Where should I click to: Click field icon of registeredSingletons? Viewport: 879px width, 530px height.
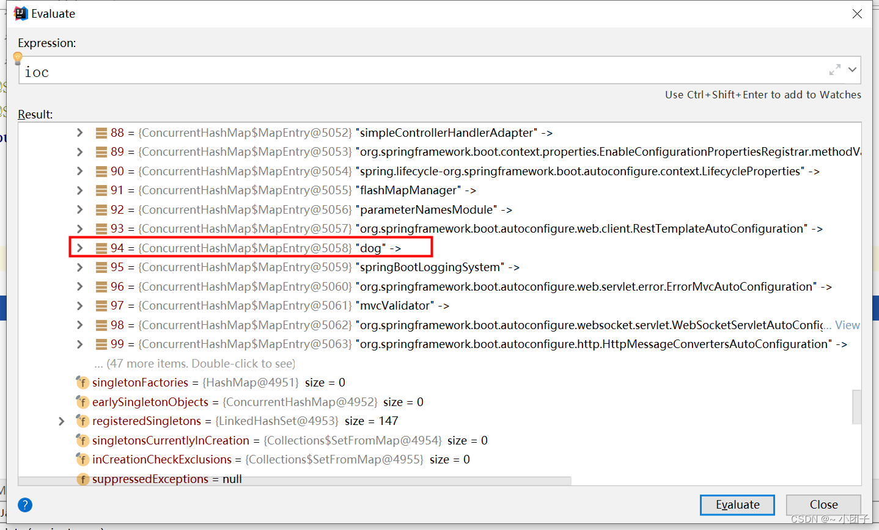click(x=83, y=421)
